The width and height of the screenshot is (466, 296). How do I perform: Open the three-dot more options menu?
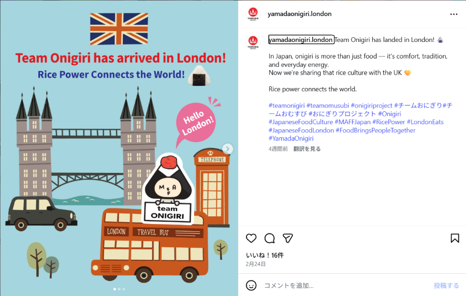tap(454, 14)
